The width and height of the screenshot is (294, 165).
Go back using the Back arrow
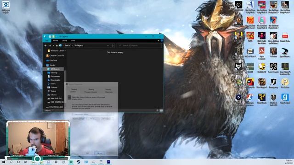[x=45, y=45]
